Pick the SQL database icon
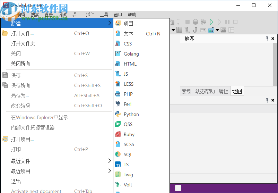The height and width of the screenshot is (193, 278). [118, 154]
